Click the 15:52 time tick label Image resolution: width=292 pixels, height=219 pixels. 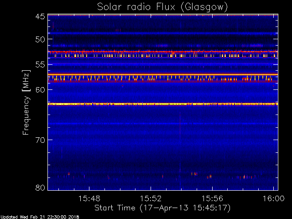(151, 198)
